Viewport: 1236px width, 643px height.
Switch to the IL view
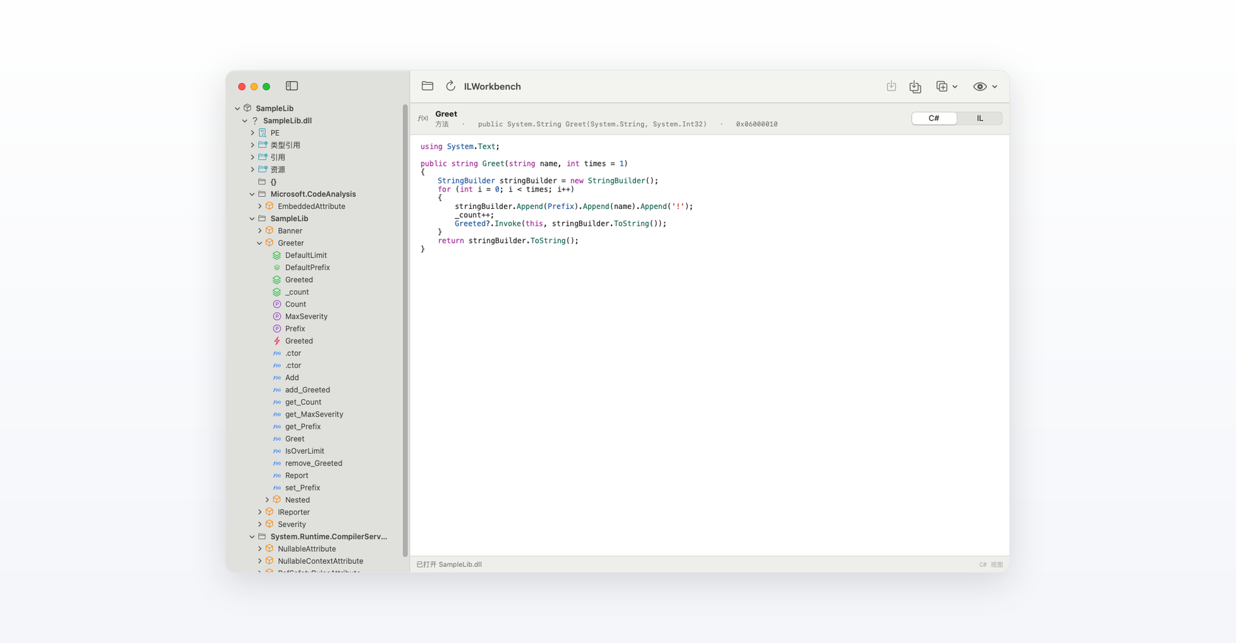[x=980, y=118]
